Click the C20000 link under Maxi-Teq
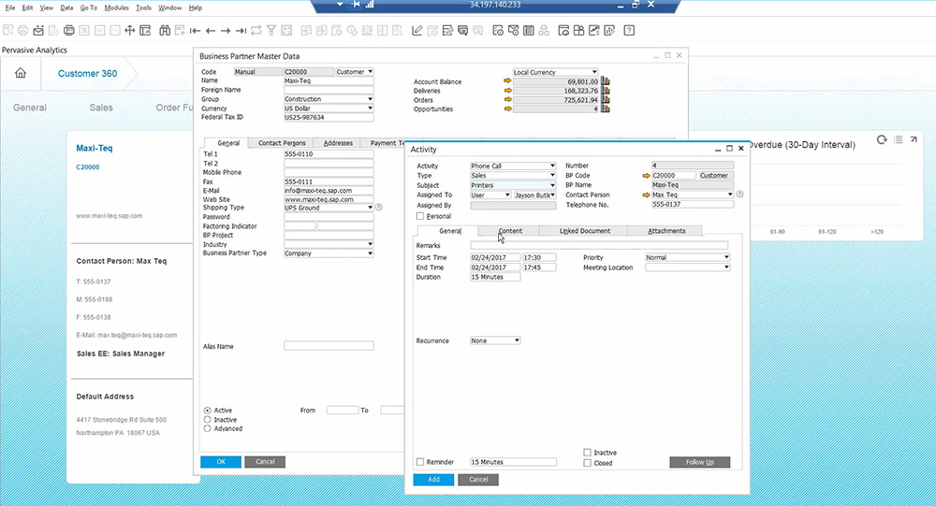 [88, 167]
